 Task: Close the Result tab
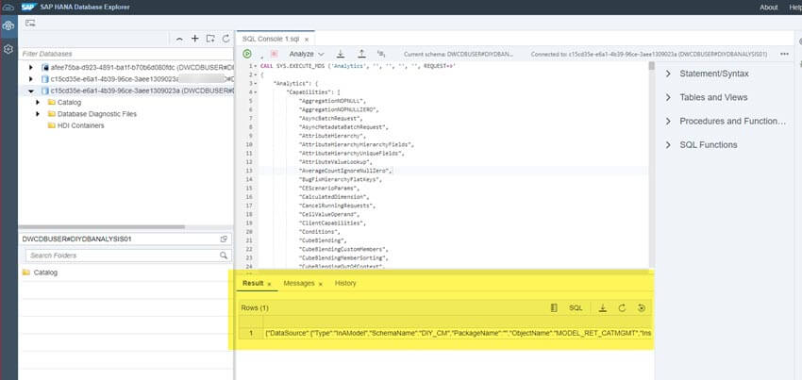[x=269, y=284]
